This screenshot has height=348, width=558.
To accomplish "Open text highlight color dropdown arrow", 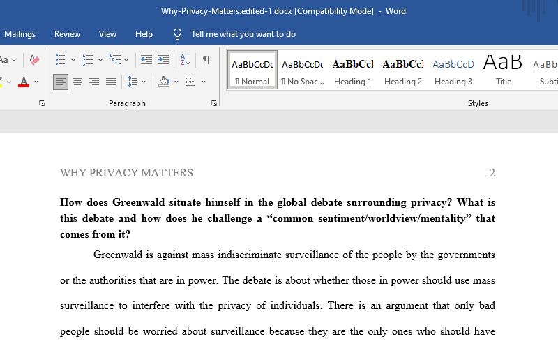I will coord(9,82).
